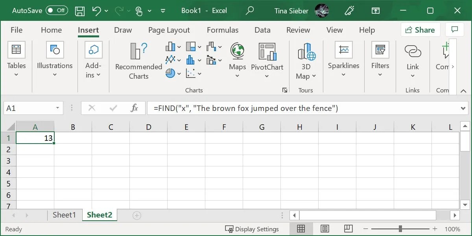Switch to the Sheet1 tab

pyautogui.click(x=65, y=215)
